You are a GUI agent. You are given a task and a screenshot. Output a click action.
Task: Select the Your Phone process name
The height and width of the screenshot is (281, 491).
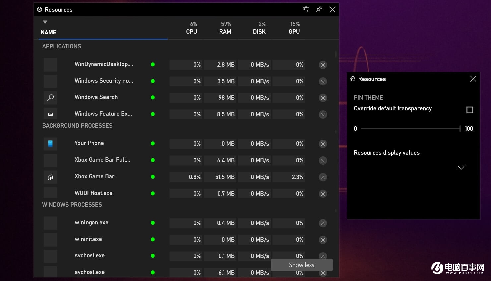89,143
